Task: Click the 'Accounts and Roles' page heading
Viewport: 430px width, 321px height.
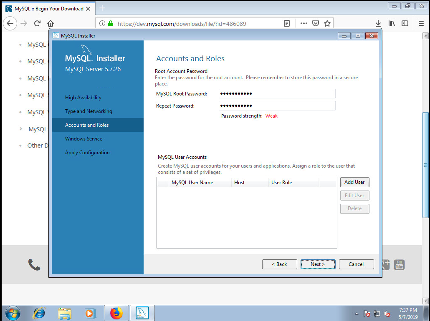Action: 190,58
